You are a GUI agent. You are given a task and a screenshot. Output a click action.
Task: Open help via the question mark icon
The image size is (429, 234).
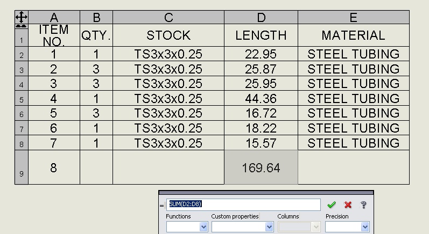[x=363, y=204]
